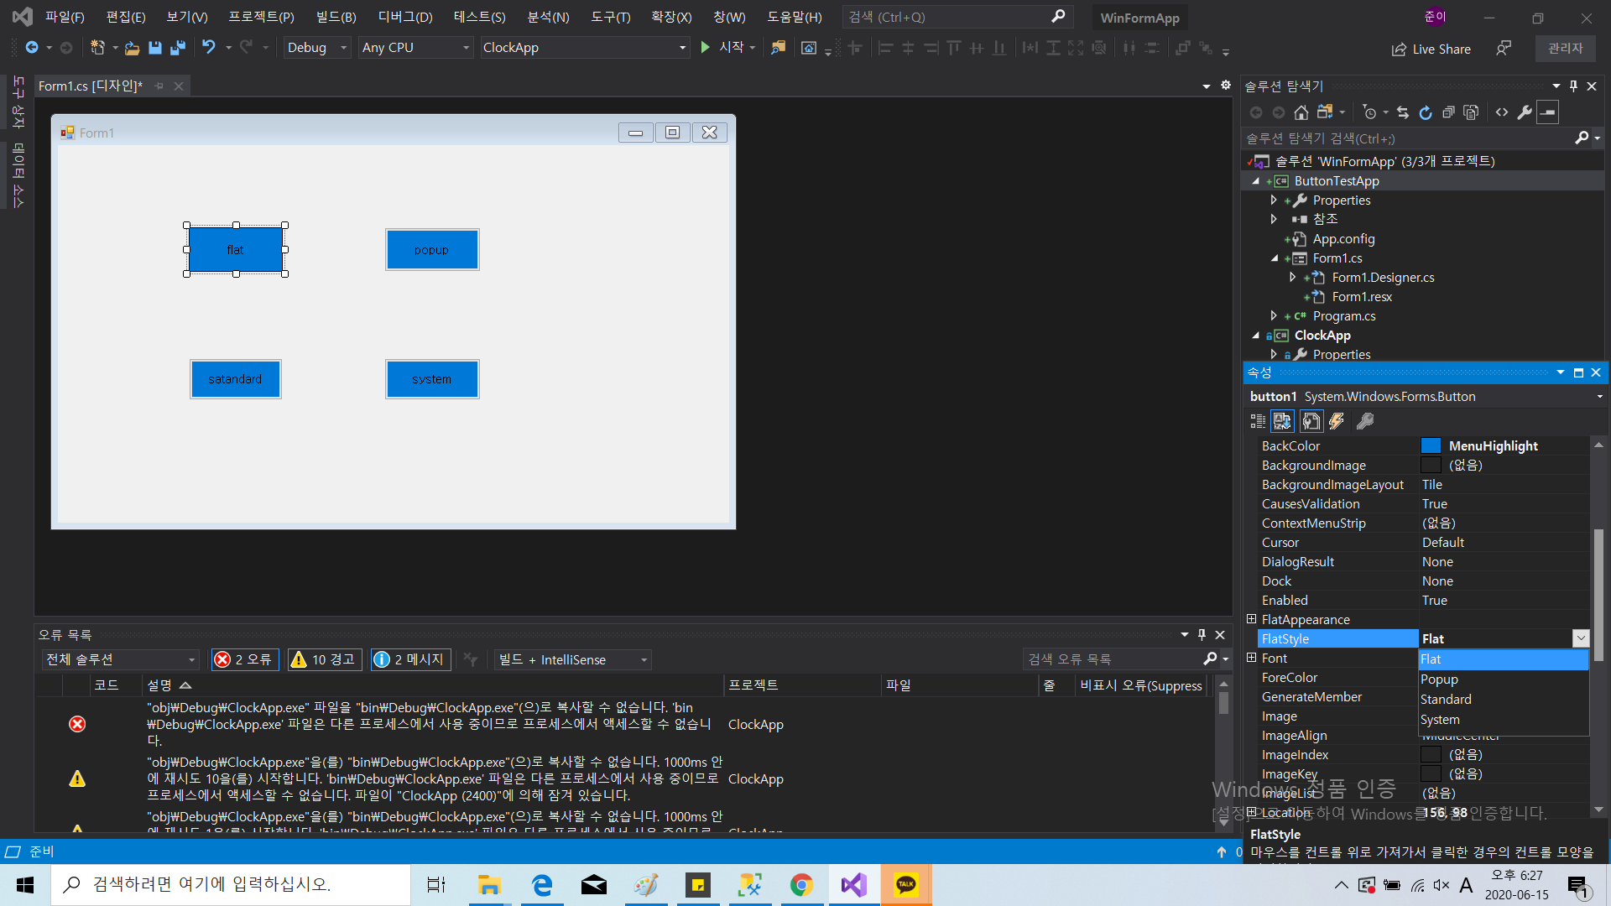Click the 관리자 button
1611x906 pixels.
pyautogui.click(x=1566, y=49)
